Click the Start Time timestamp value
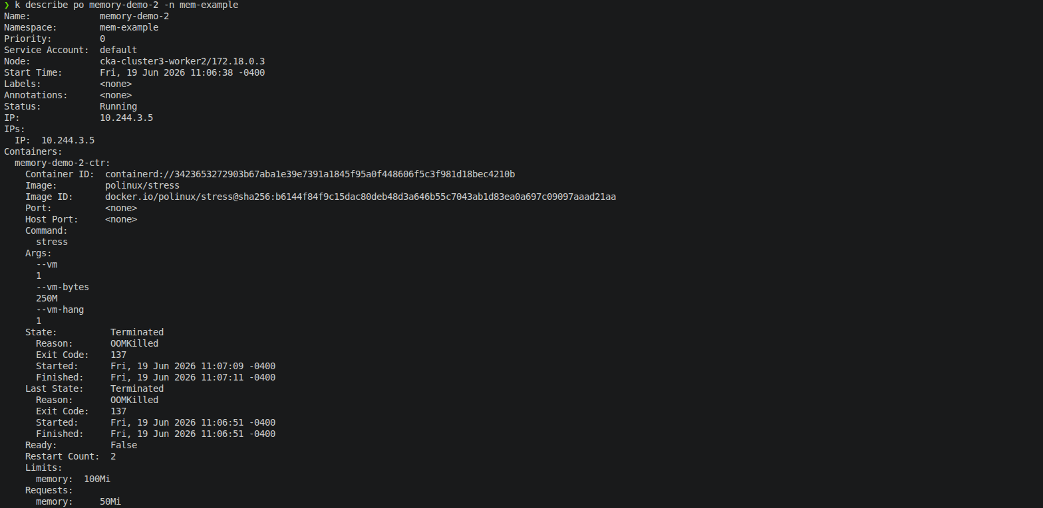 pyautogui.click(x=182, y=72)
